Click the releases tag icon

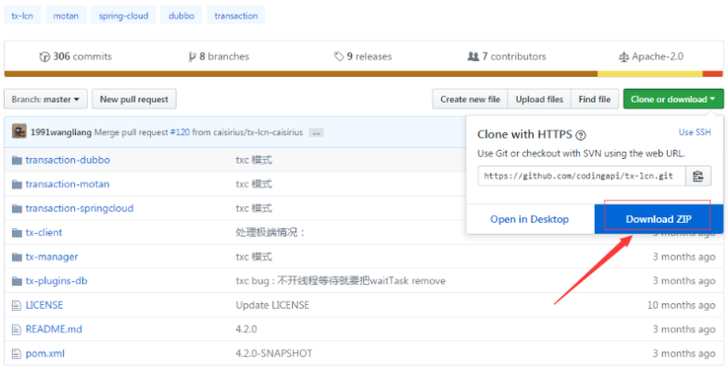coord(339,56)
